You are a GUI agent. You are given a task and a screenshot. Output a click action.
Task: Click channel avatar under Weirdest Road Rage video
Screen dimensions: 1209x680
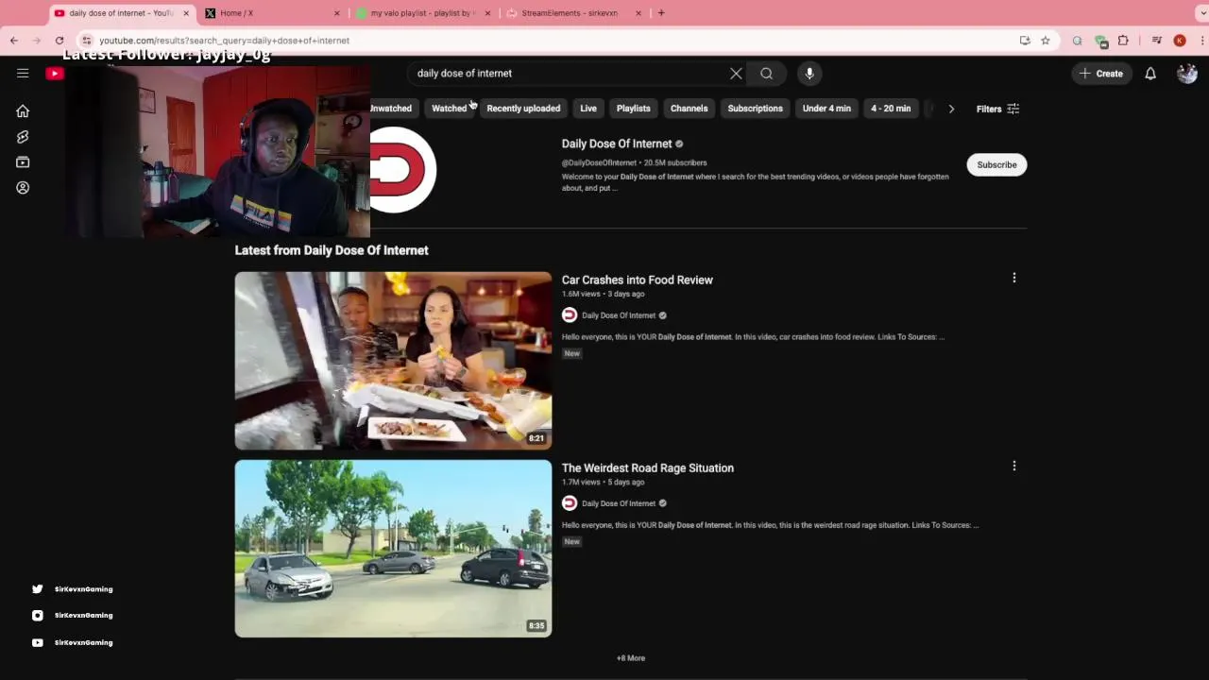pyautogui.click(x=570, y=503)
